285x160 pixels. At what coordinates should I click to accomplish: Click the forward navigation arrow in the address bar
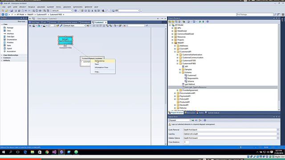coord(6,15)
